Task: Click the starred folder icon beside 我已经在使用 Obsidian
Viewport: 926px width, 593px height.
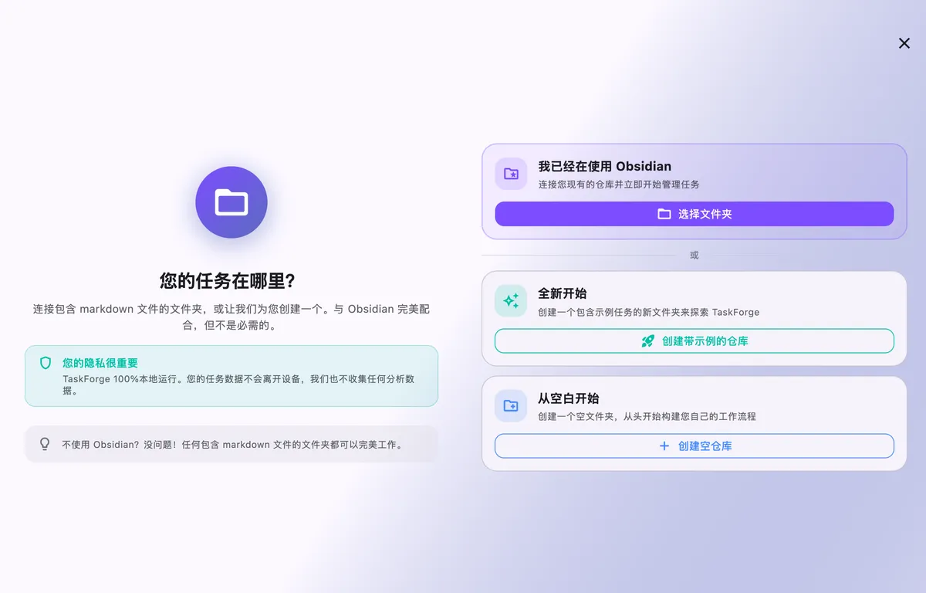Action: pos(511,174)
